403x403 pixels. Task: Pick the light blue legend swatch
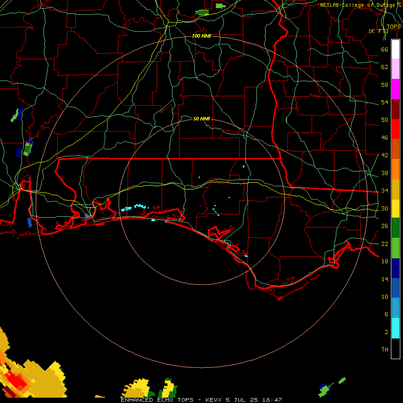coord(395,308)
